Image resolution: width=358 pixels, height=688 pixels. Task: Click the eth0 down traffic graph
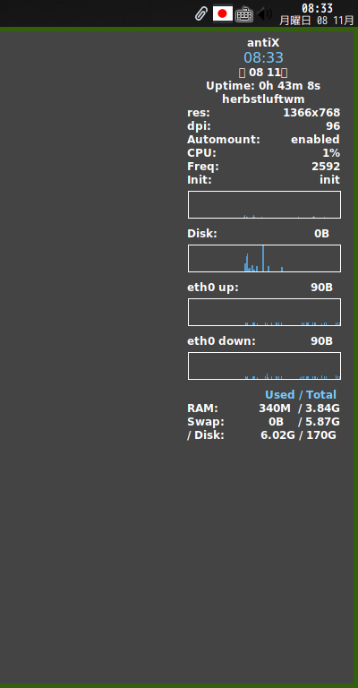[x=264, y=365]
